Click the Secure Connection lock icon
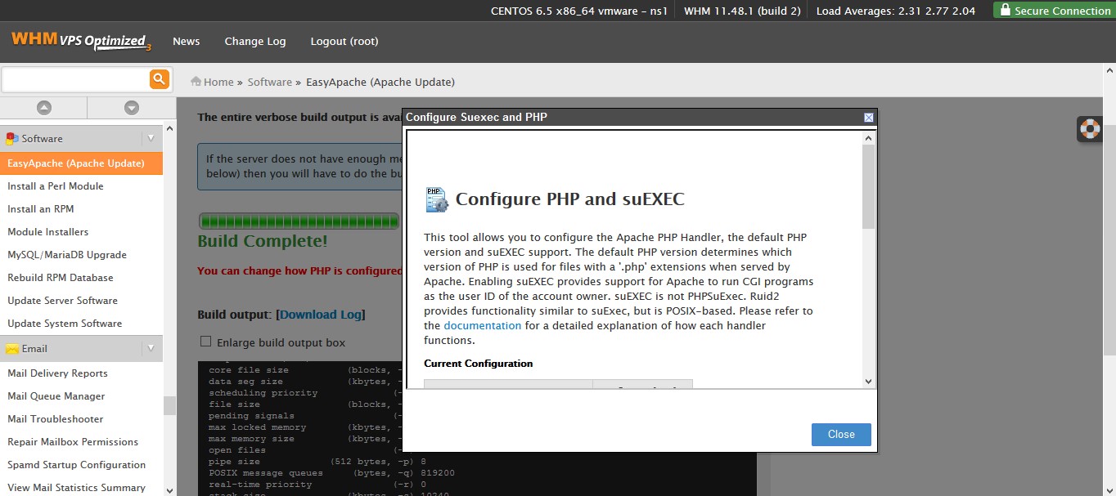1116x496 pixels. tap(1005, 11)
